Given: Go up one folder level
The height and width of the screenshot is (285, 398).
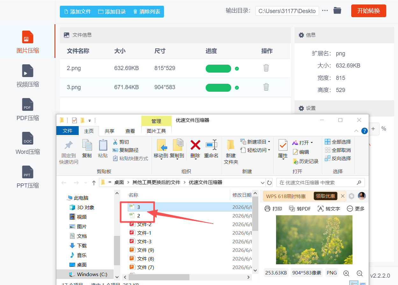Looking at the screenshot, I should pyautogui.click(x=94, y=182).
